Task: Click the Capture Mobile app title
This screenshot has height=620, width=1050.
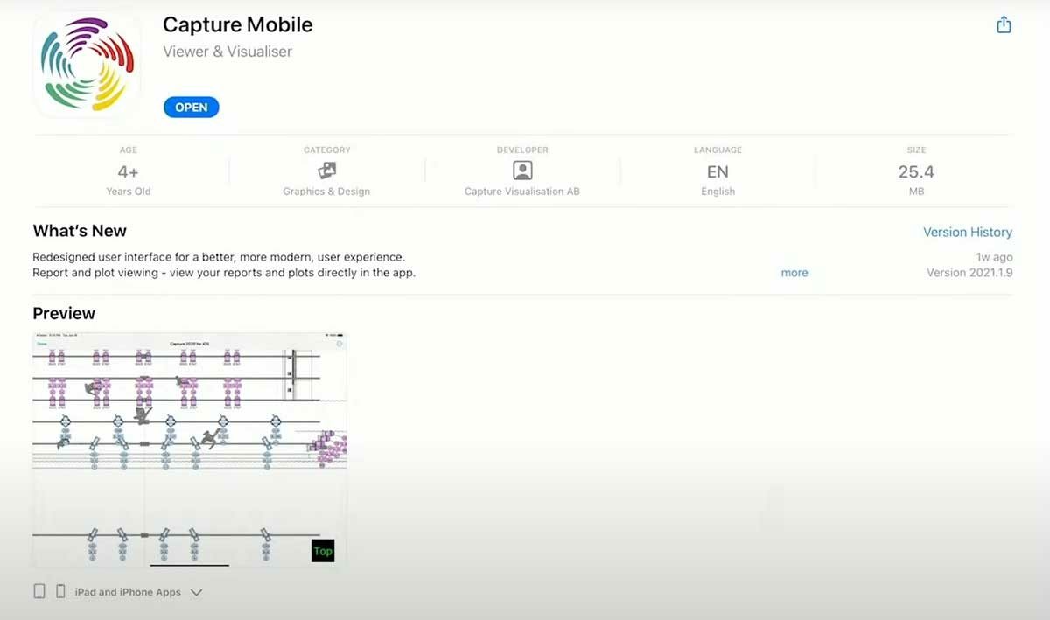Action: coord(237,24)
